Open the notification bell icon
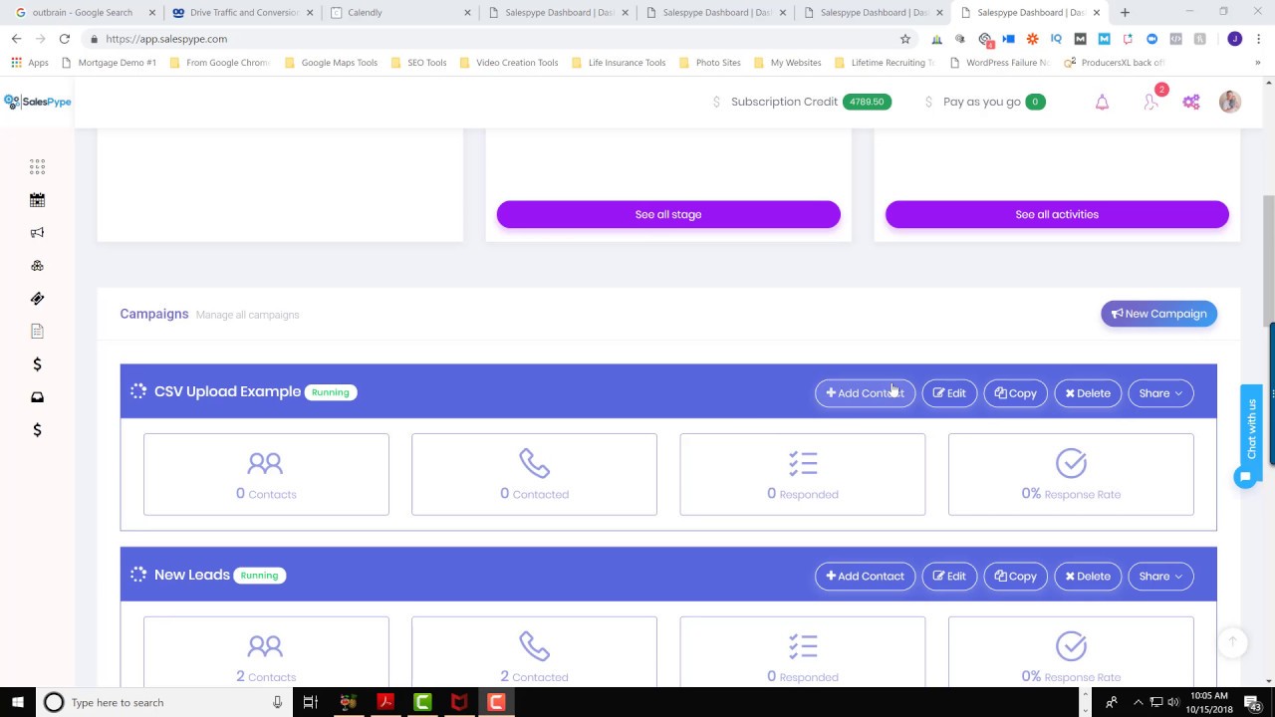This screenshot has height=717, width=1275. pos(1102,103)
